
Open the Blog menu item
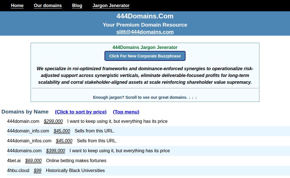tap(77, 6)
